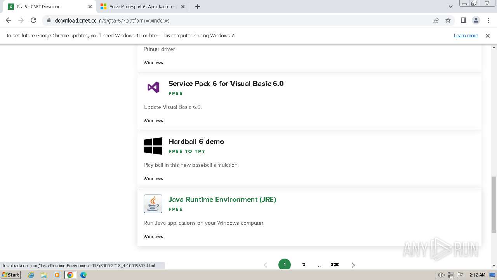
Task: Jump to results page 328
Action: [335, 264]
